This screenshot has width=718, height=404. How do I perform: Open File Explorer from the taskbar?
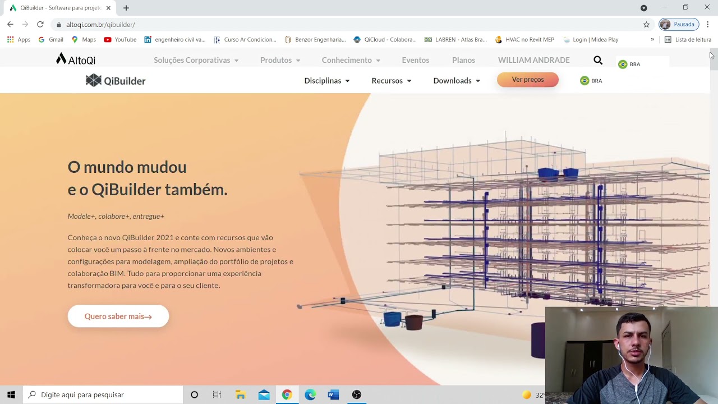pos(241,394)
